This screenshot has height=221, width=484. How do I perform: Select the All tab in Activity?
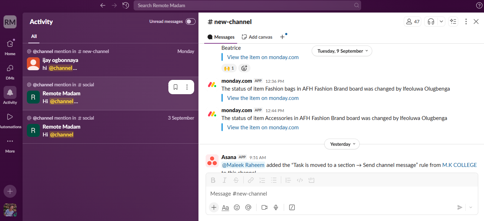34,36
